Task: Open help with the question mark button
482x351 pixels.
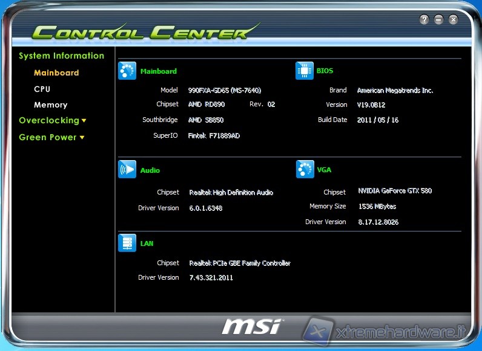Action: (424, 19)
